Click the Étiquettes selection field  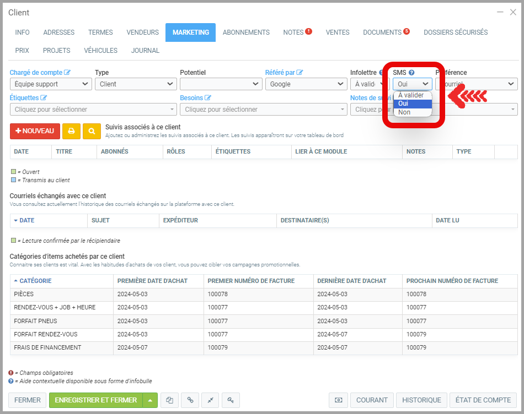click(x=93, y=110)
